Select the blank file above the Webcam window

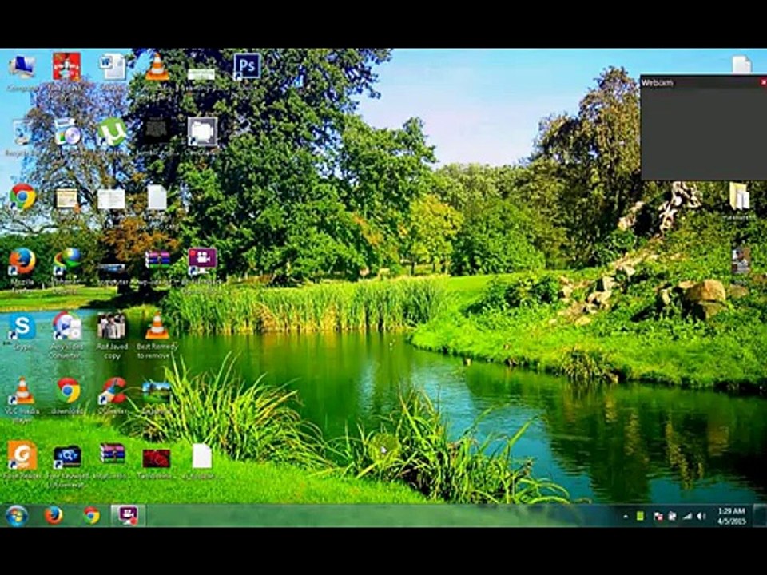(741, 65)
